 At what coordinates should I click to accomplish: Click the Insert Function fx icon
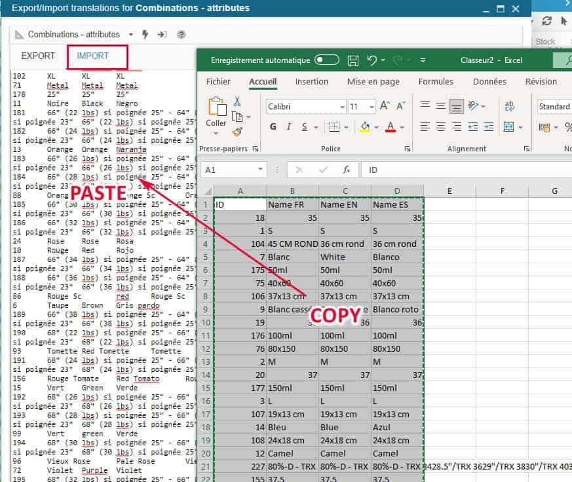tap(347, 170)
